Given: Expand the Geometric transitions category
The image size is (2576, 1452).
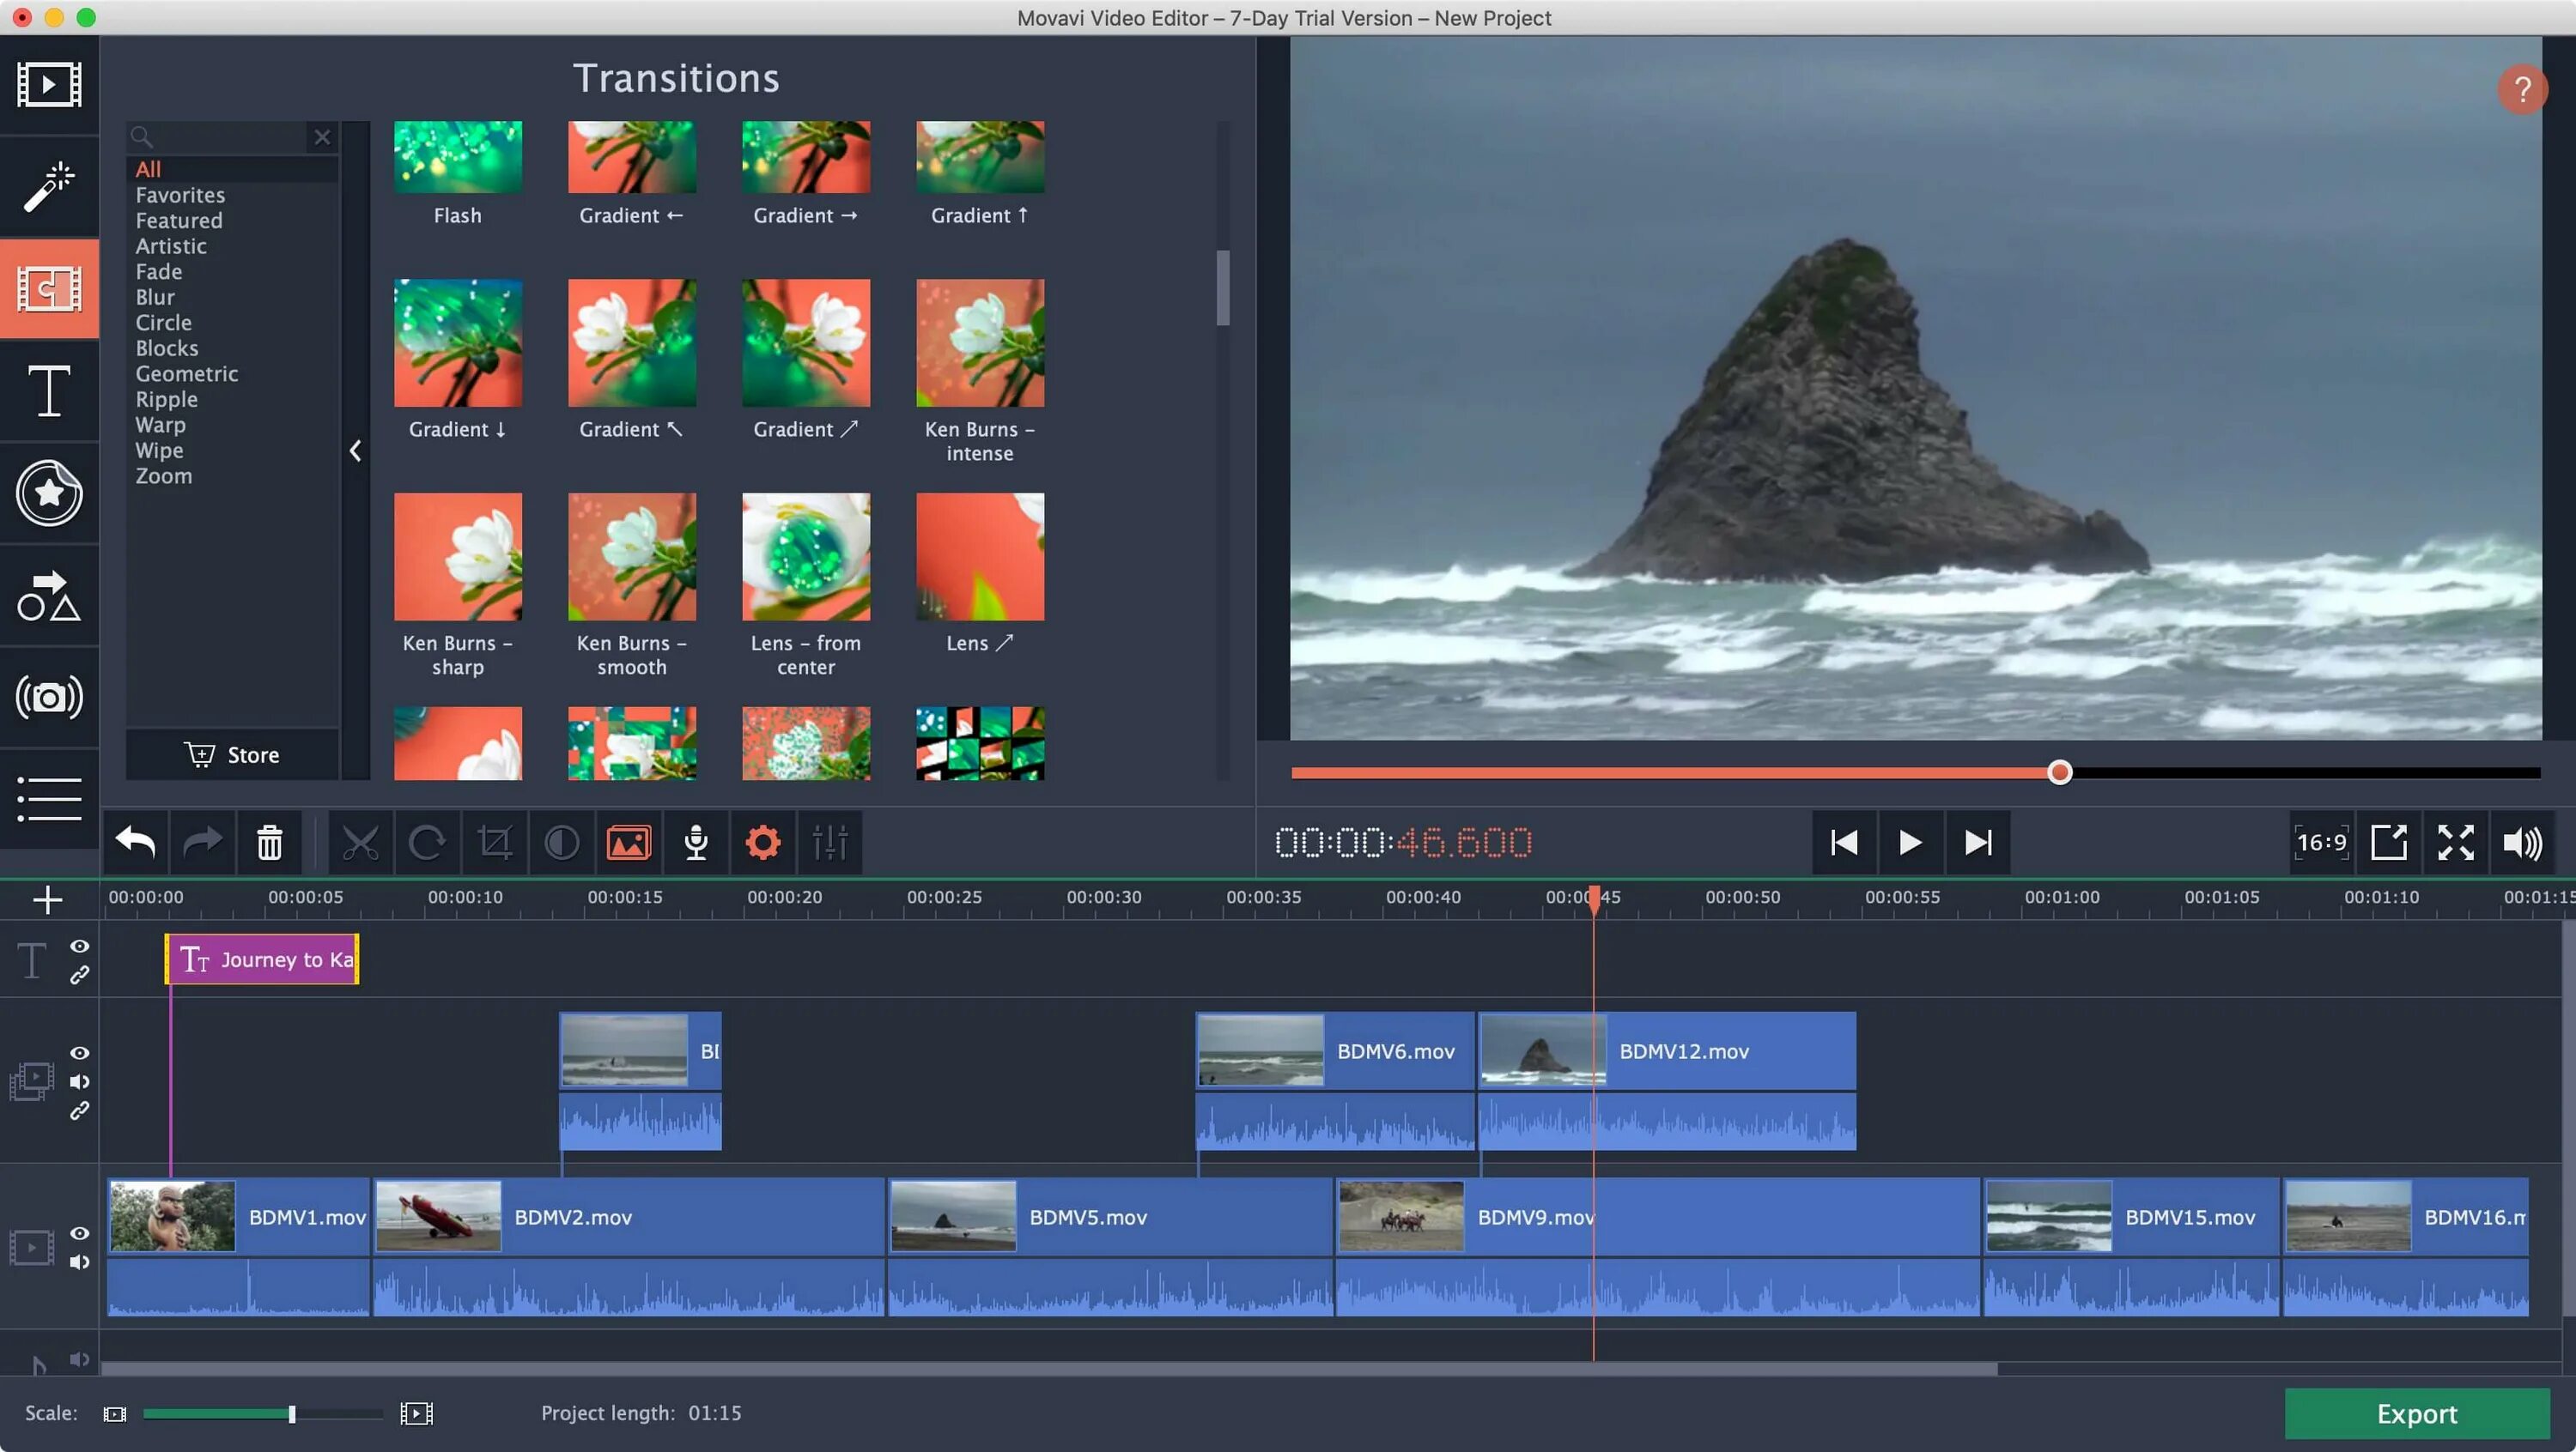Looking at the screenshot, I should [185, 373].
